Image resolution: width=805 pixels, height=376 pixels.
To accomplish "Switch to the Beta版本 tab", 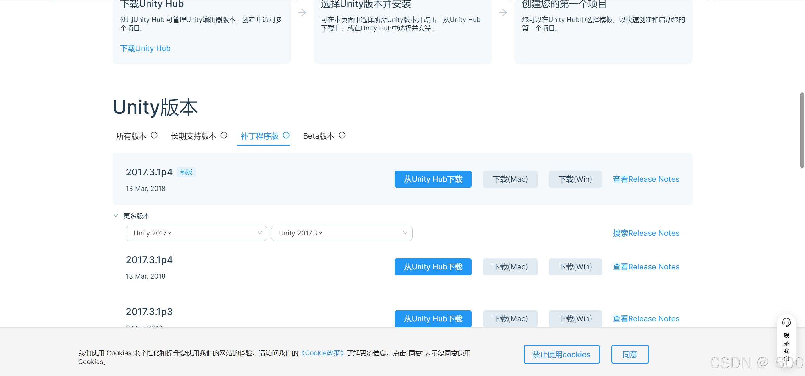I will (319, 136).
